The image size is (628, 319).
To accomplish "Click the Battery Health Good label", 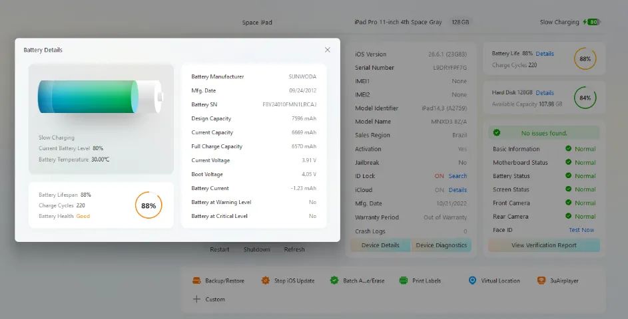I will pyautogui.click(x=83, y=216).
